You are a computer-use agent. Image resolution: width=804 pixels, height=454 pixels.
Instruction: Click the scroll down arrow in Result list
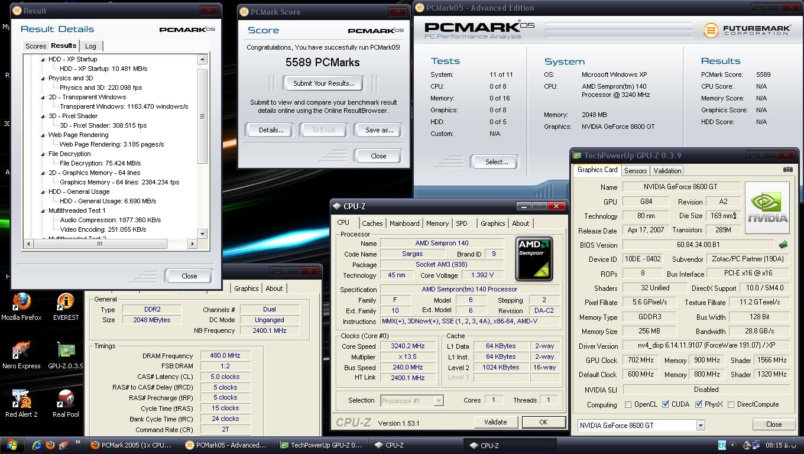pos(202,234)
